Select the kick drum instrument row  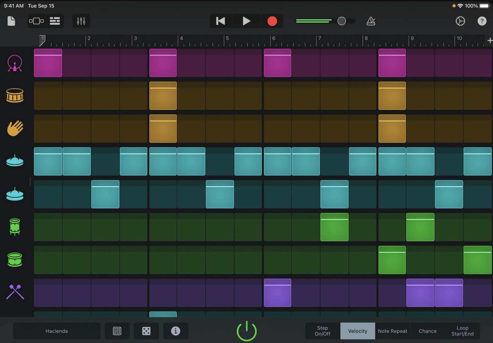pos(15,63)
